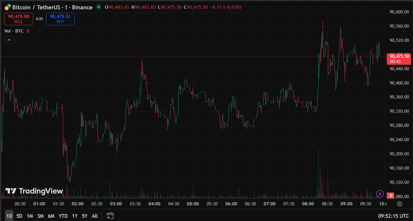Screen dimensions: 413x221
Task: Click the 90,520.00 price axis label
Action: pyautogui.click(x=399, y=40)
